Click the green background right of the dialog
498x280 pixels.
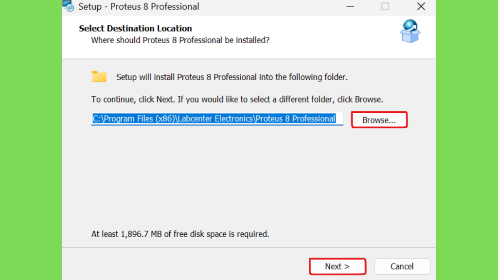click(467, 140)
